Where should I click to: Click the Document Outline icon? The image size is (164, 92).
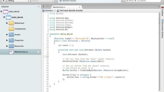[162, 20]
